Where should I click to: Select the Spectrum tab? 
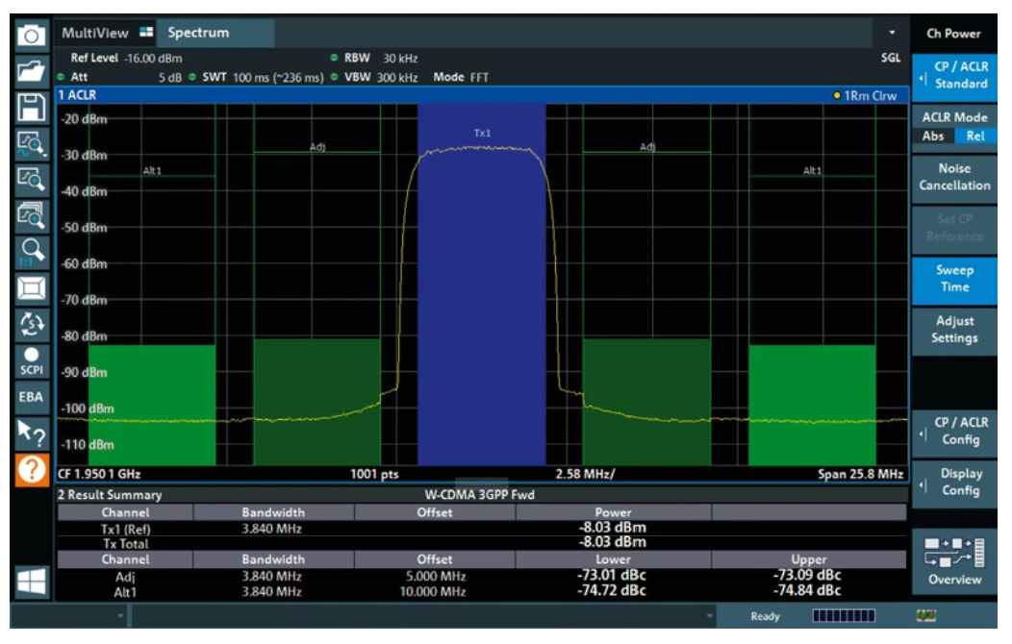(x=199, y=33)
